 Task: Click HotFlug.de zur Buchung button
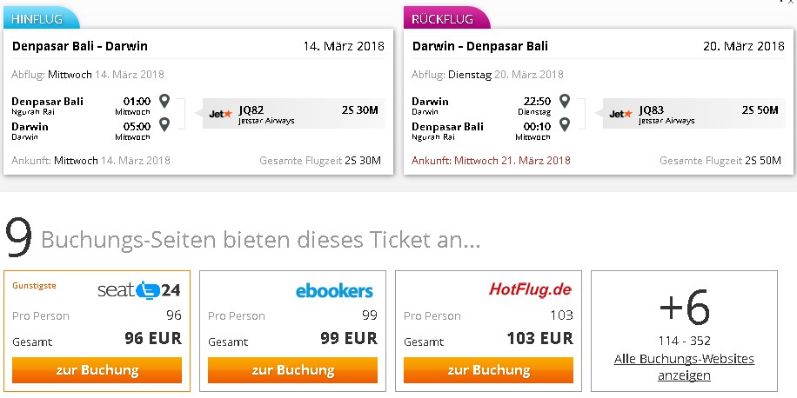point(488,370)
